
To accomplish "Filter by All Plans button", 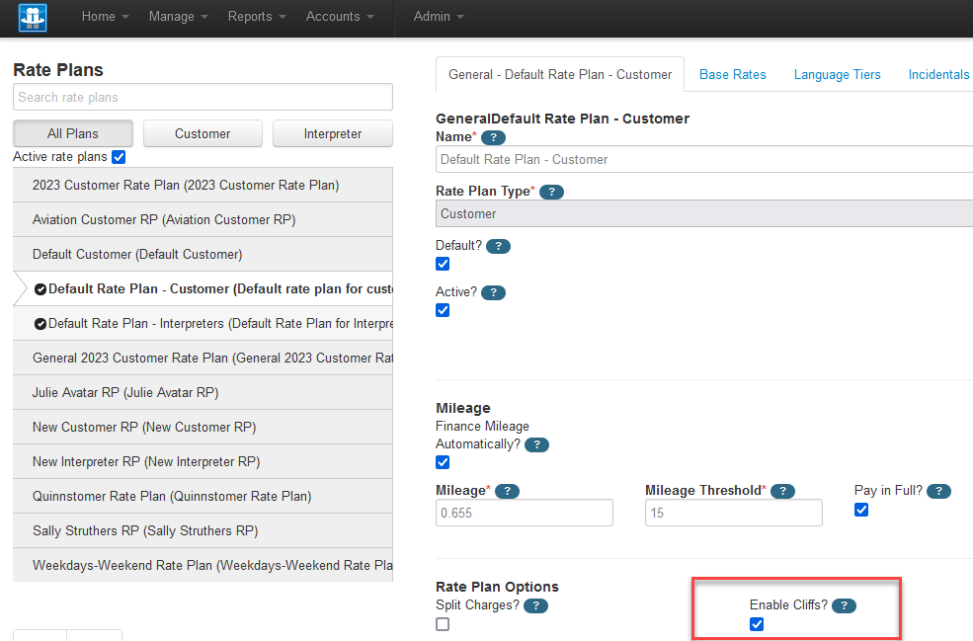I will click(x=72, y=133).
